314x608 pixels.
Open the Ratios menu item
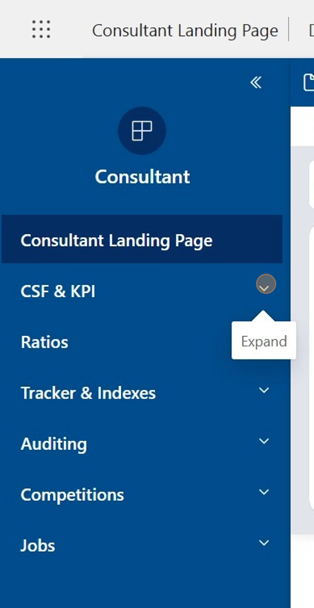pyautogui.click(x=44, y=342)
